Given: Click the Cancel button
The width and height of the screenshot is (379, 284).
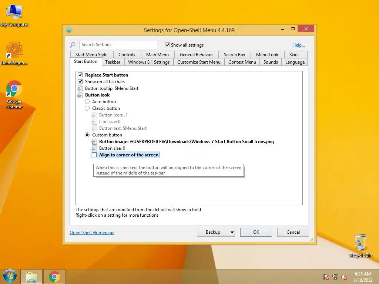Looking at the screenshot, I should (x=293, y=232).
